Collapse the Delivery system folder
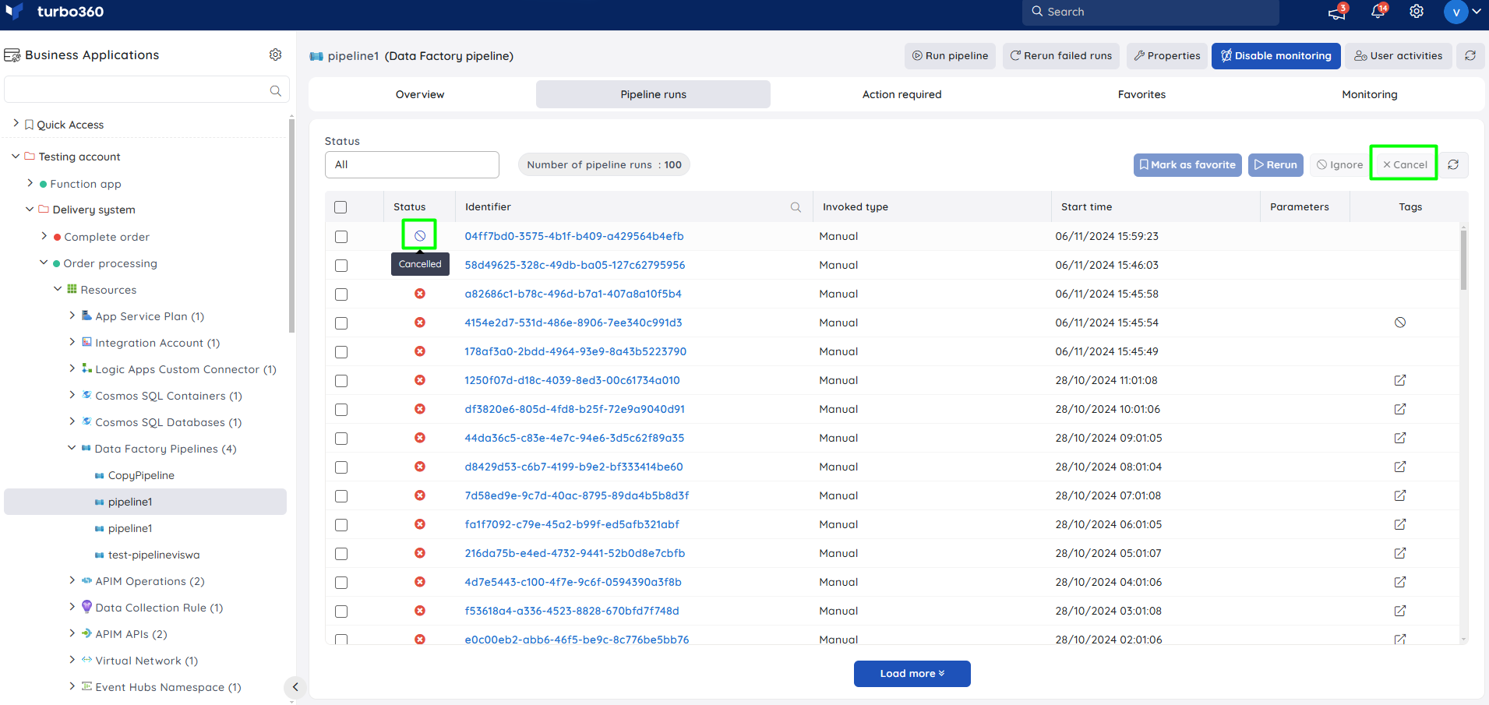 tap(30, 209)
